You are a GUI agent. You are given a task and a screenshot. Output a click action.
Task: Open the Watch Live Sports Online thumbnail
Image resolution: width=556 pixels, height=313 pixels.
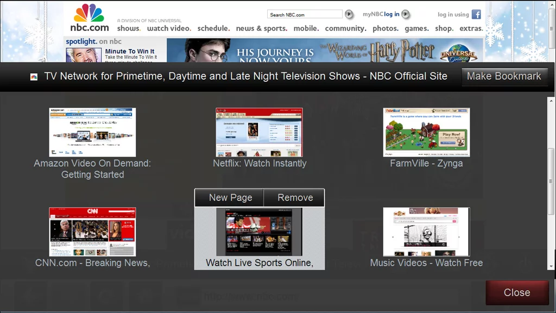click(259, 231)
